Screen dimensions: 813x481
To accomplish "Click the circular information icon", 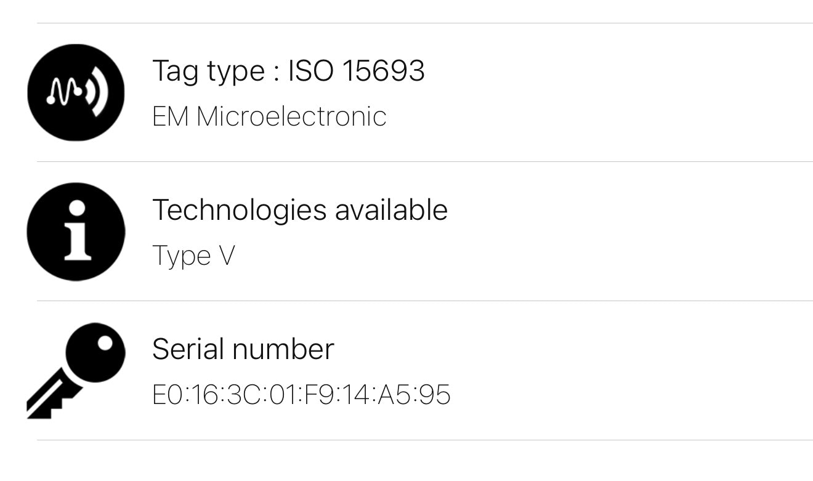I will 76,232.
